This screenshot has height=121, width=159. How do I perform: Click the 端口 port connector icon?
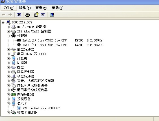(14, 54)
